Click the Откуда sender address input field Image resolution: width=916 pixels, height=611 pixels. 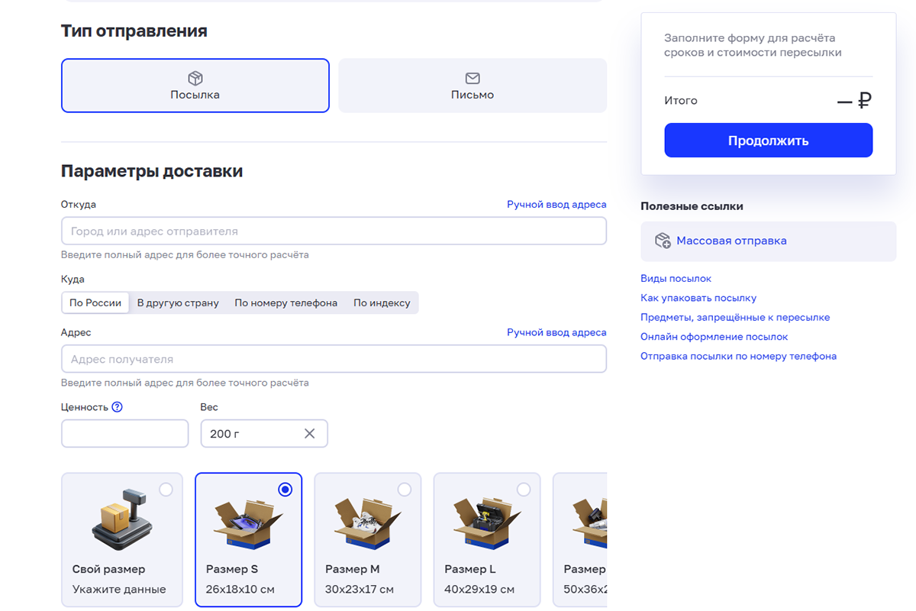[334, 231]
